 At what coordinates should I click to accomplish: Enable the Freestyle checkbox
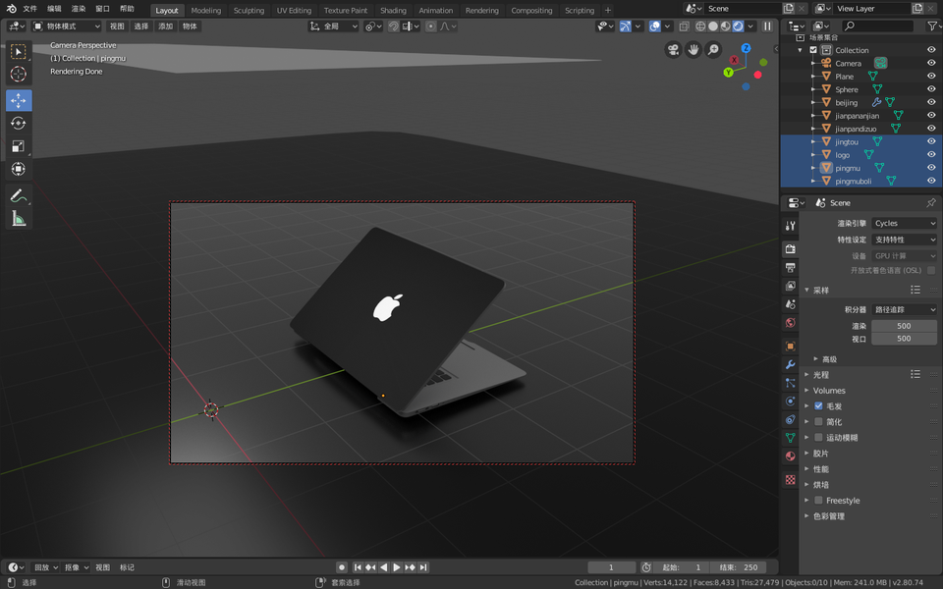(x=818, y=500)
